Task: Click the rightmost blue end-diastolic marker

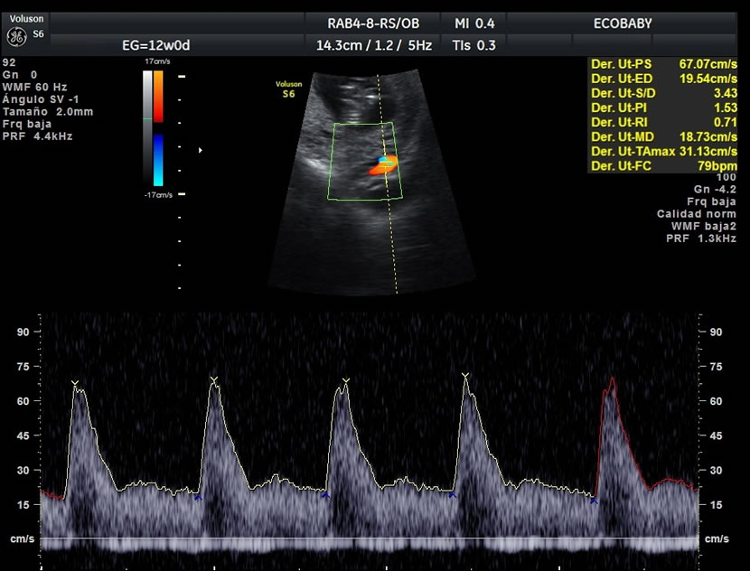Action: click(x=594, y=500)
